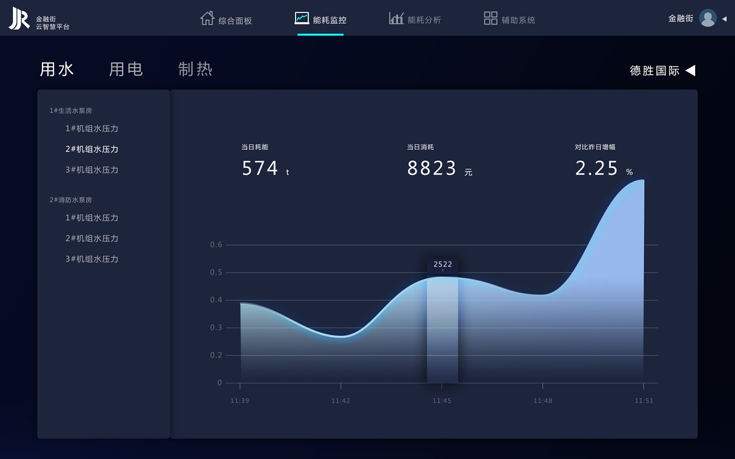Click the 11:48 time axis label

[543, 400]
